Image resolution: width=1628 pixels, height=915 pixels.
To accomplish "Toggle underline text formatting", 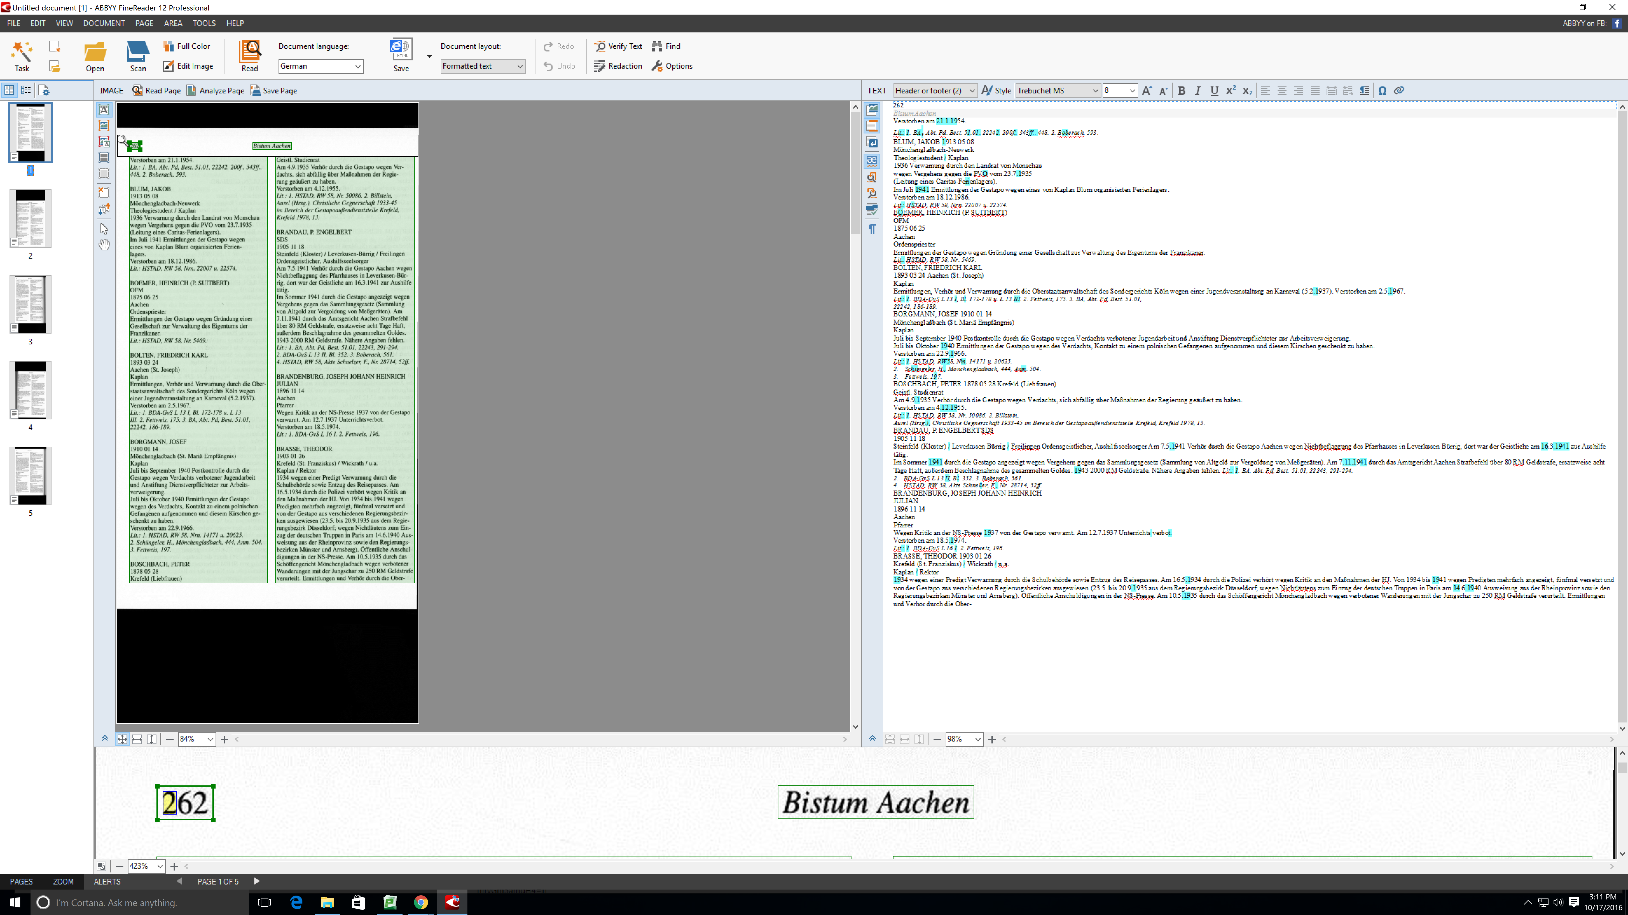I will 1214,90.
